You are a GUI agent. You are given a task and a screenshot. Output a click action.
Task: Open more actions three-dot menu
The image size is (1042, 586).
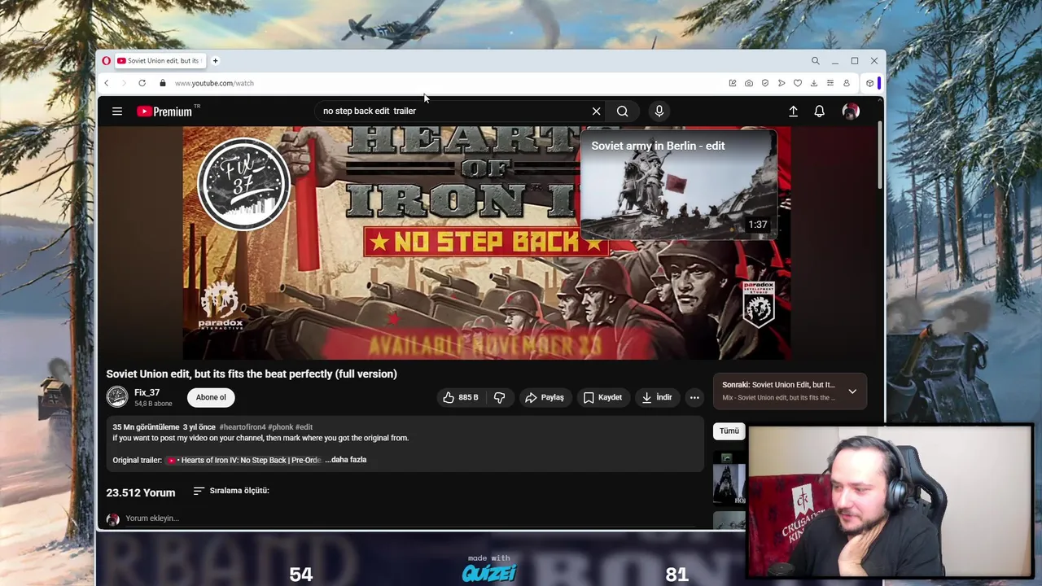(694, 397)
